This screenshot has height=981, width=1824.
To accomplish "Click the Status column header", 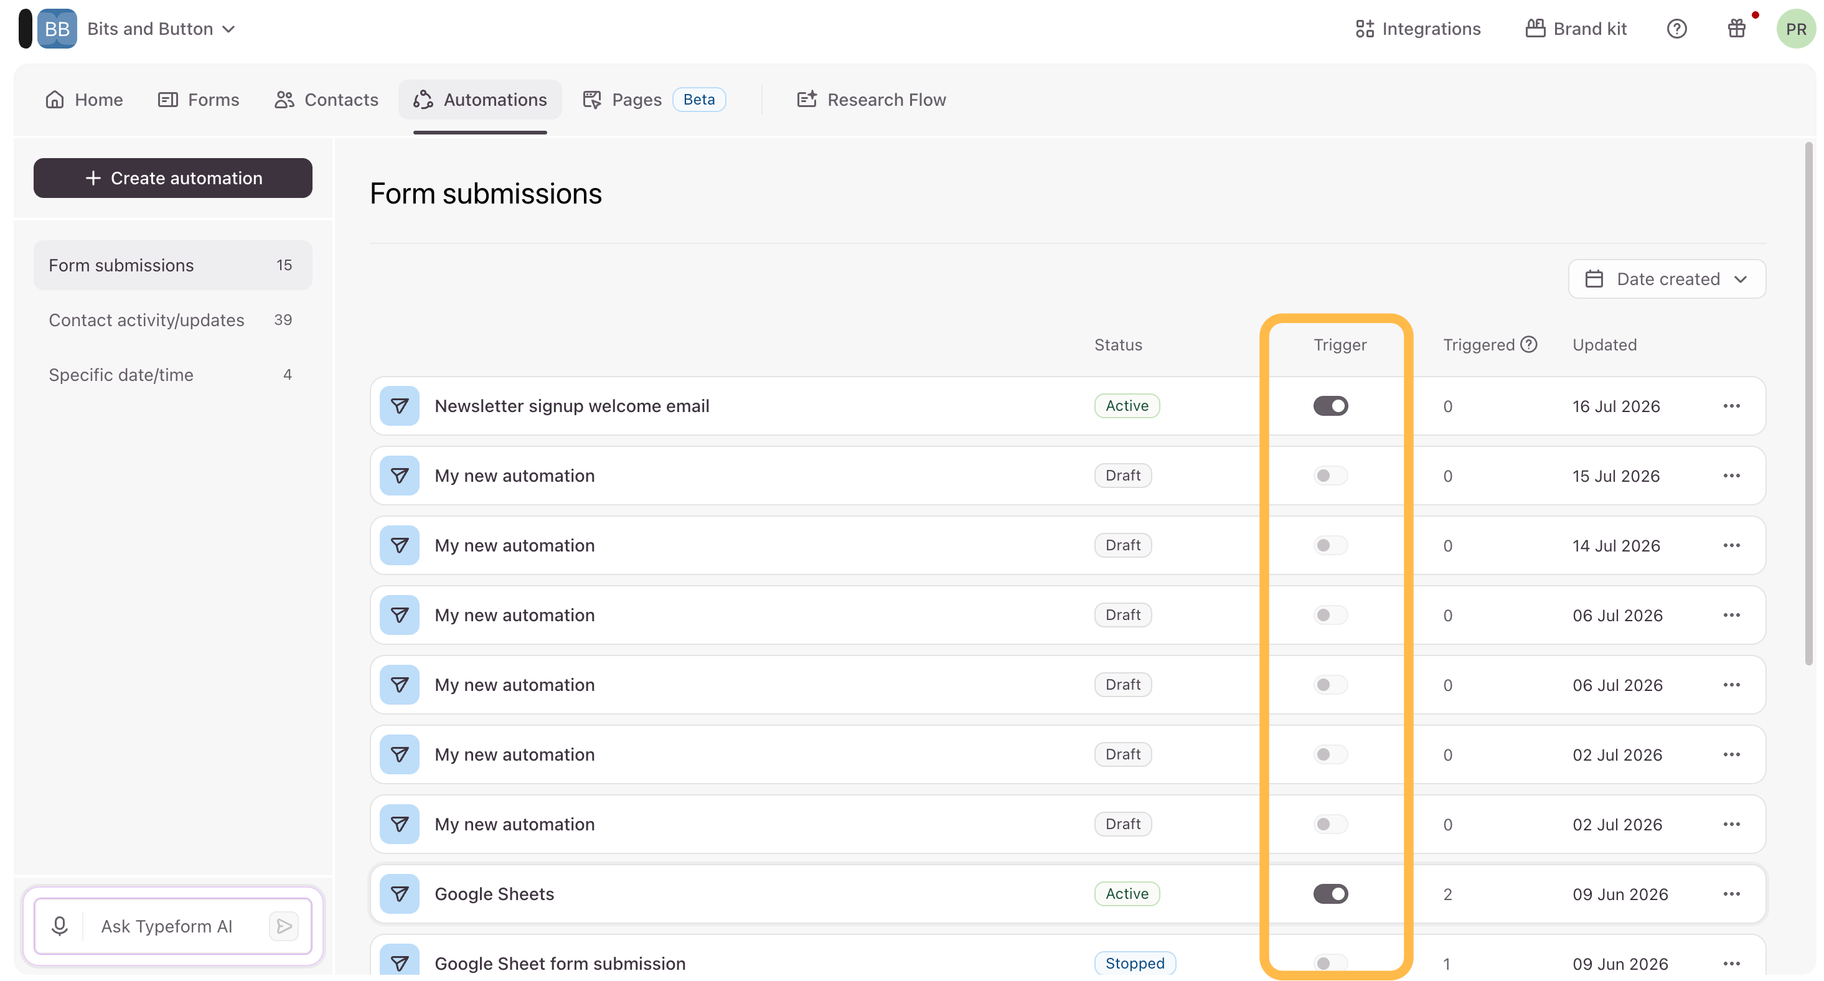I will (x=1118, y=345).
